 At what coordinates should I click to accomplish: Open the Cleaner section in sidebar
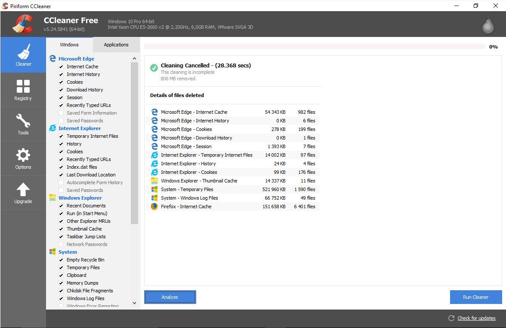23,55
